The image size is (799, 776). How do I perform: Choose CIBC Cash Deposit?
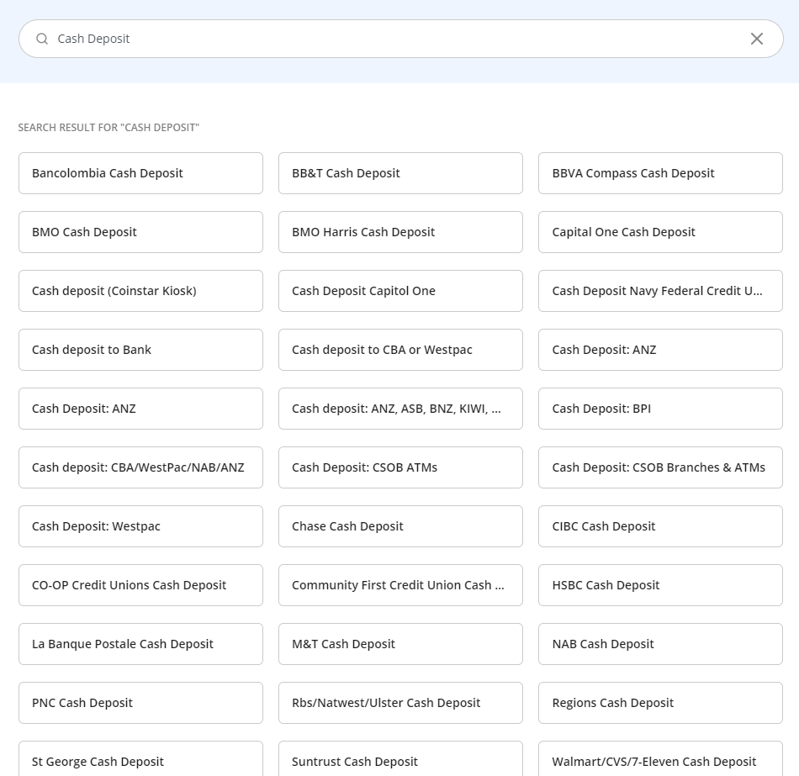coord(660,526)
